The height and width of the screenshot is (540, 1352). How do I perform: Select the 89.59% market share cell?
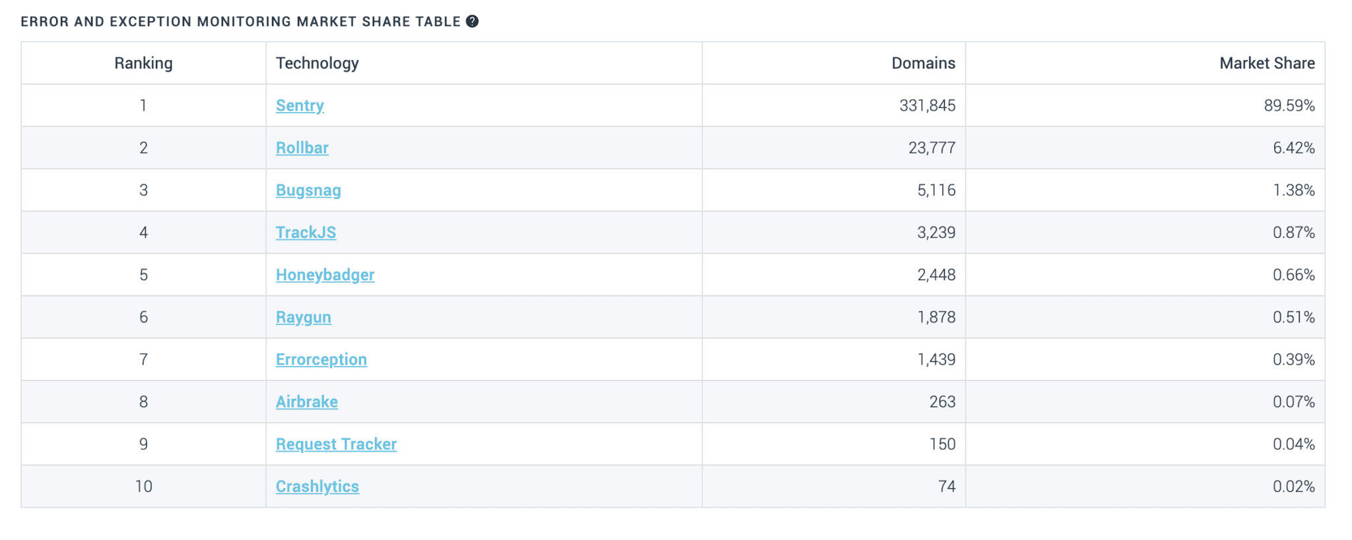tap(1289, 105)
